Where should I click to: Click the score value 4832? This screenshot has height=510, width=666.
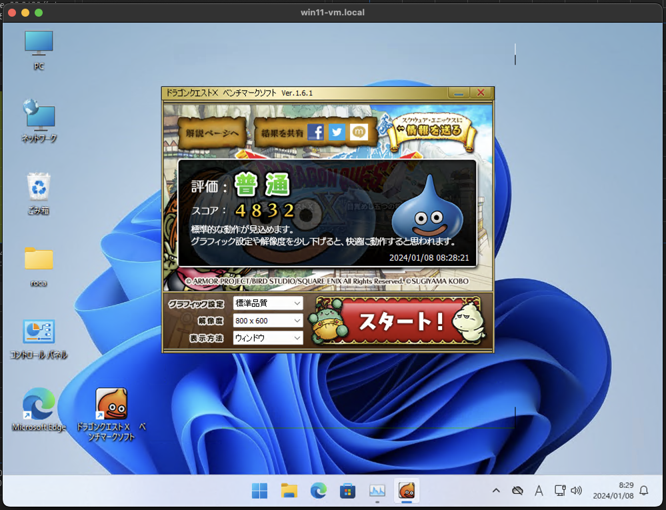coord(265,210)
